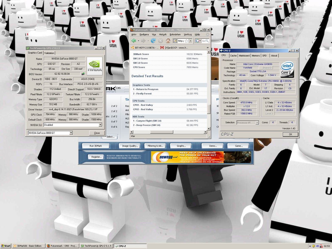332x249 pixels.
Task: Click the Windows Start button
Action: coord(6,246)
